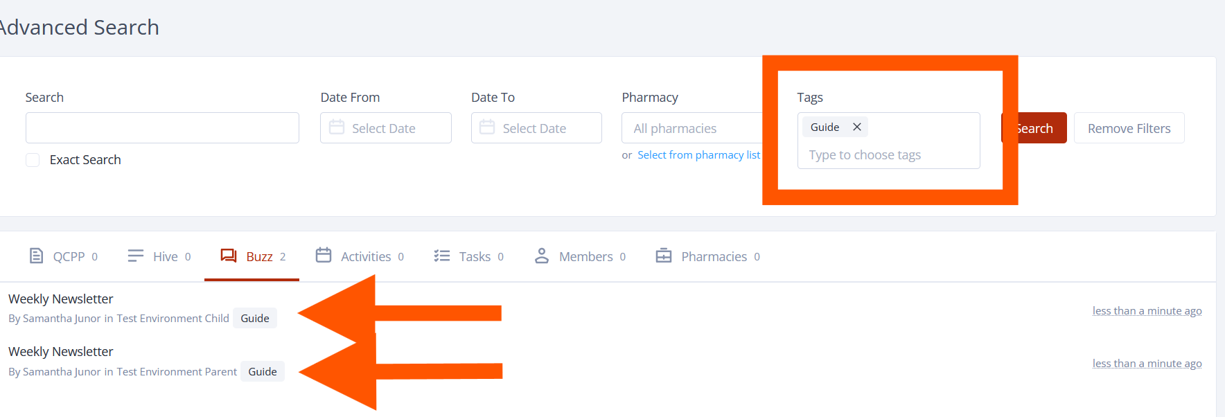The width and height of the screenshot is (1225, 417).
Task: Open the All pharmacies dropdown
Action: (x=692, y=128)
